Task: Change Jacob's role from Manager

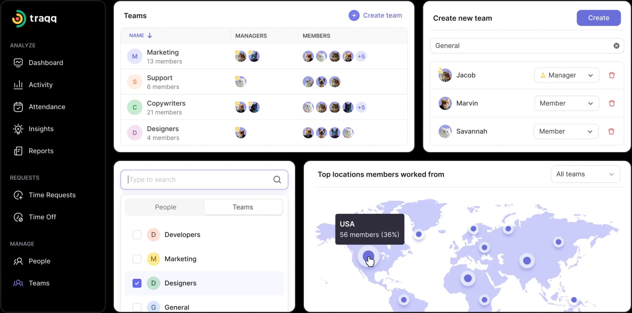Action: tap(566, 75)
